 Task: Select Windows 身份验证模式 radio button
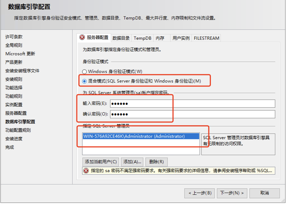pyautogui.click(x=85, y=72)
